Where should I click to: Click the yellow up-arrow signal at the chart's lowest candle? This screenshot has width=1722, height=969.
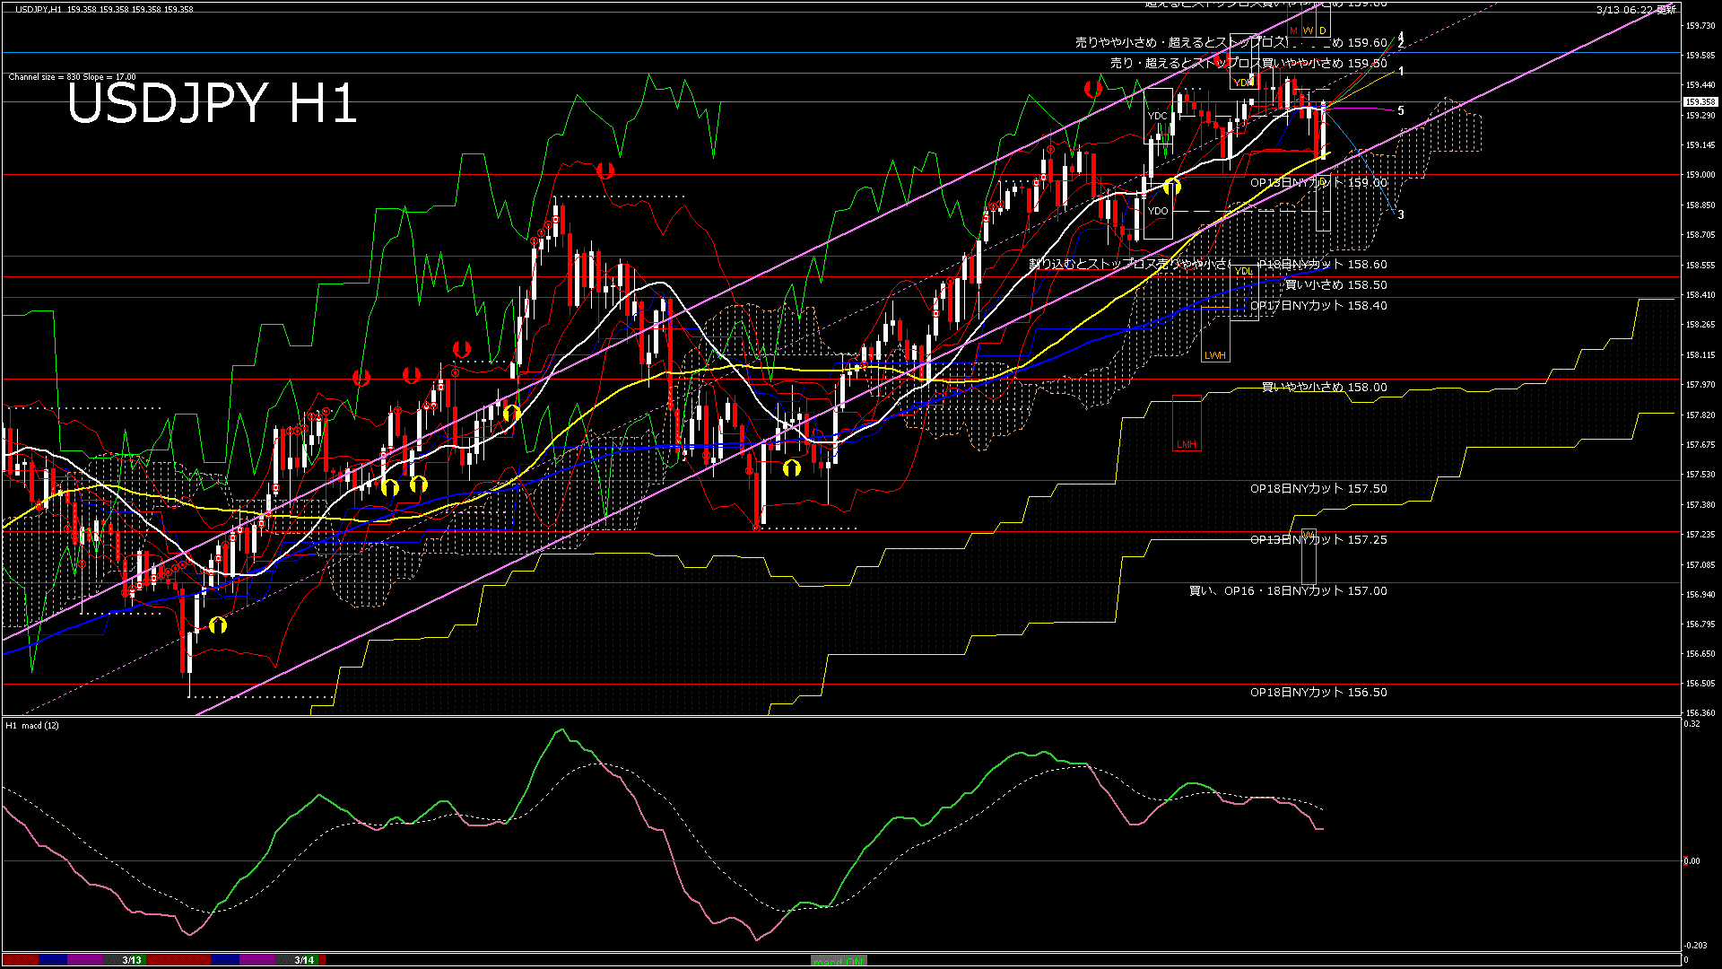(218, 625)
